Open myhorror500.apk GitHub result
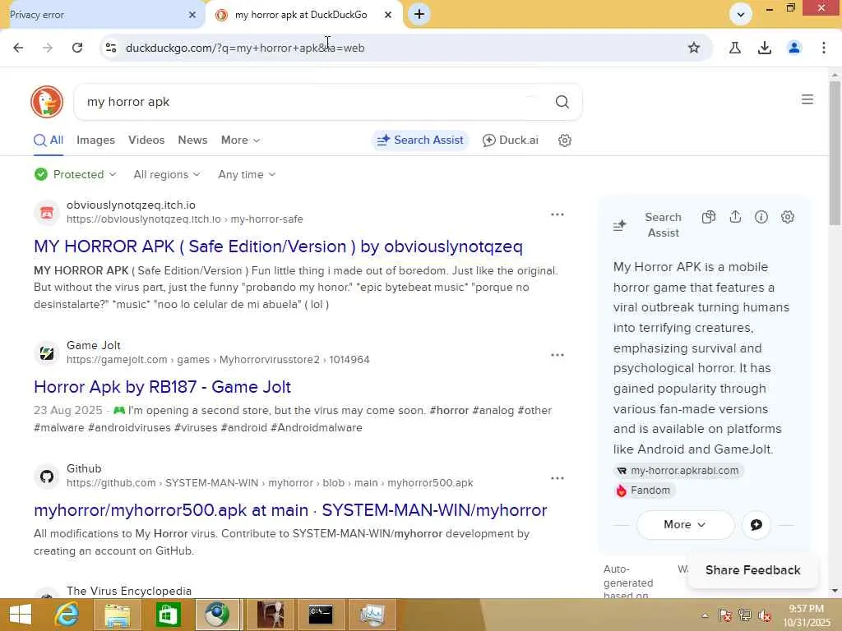The image size is (842, 631). click(290, 510)
